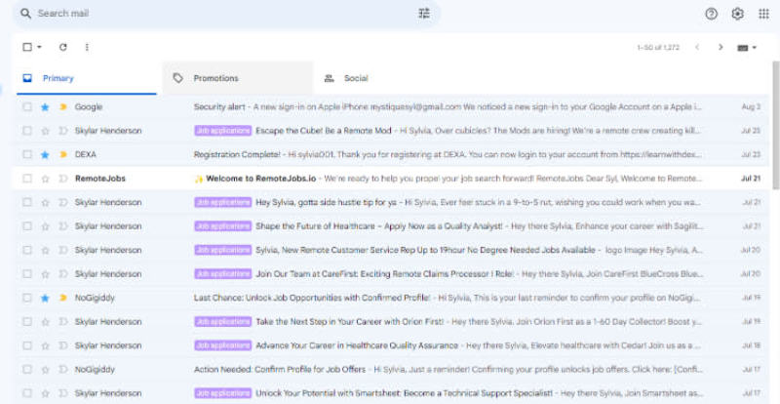
Task: Mark Escape the Cube email important
Action: (x=63, y=131)
